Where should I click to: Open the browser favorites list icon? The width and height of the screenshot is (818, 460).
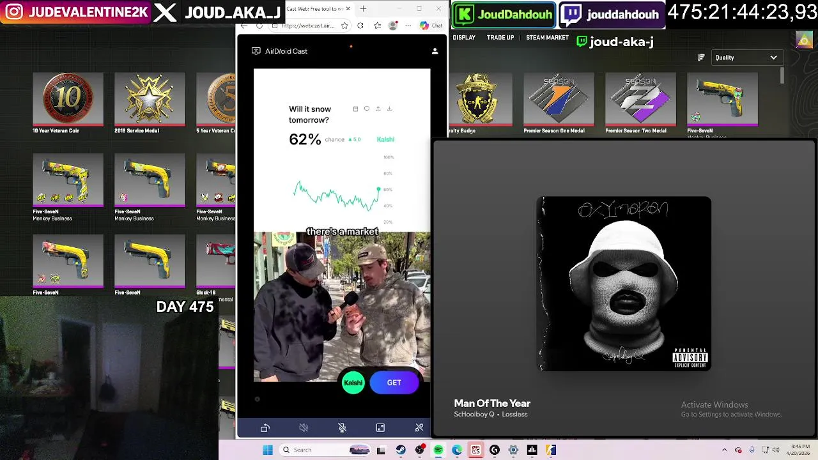tap(377, 26)
